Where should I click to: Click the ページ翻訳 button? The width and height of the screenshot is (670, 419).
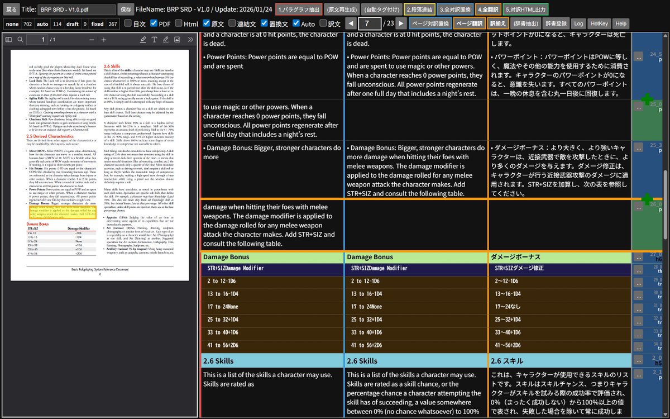[469, 23]
